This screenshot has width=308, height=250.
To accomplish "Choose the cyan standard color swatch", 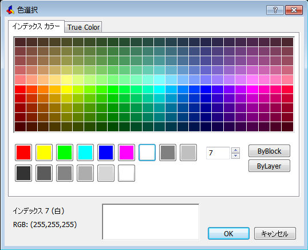I will pos(85,153).
